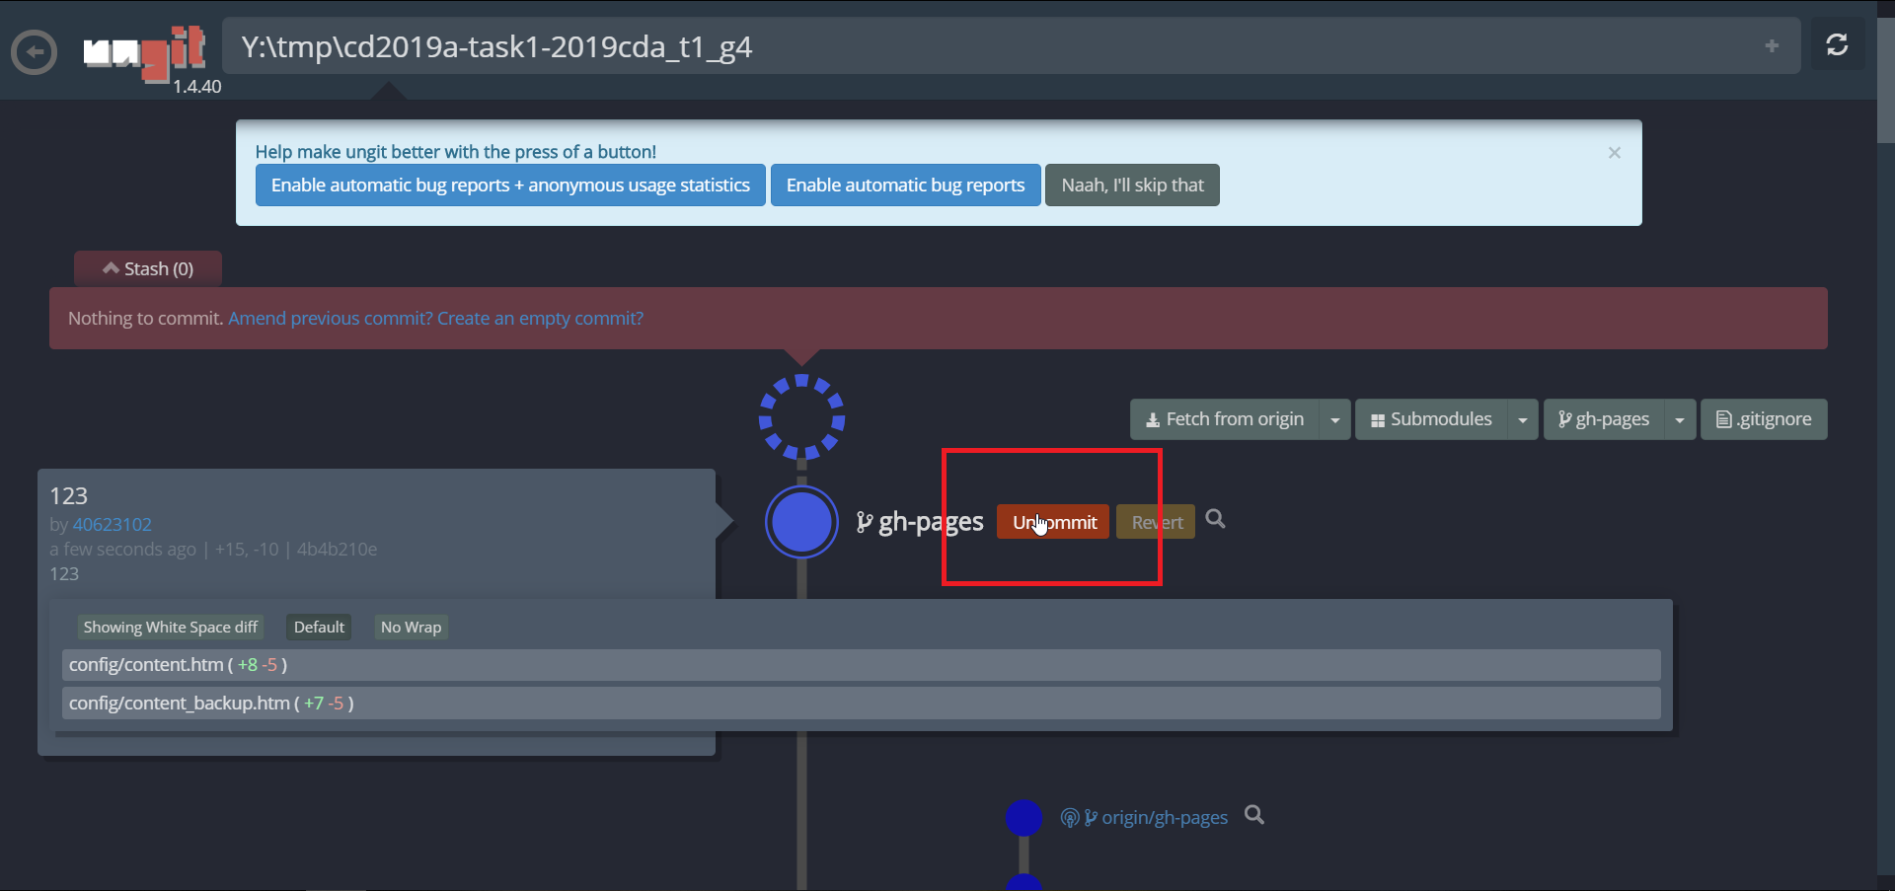
Task: Open Submodules dropdown arrow
Action: click(x=1522, y=420)
